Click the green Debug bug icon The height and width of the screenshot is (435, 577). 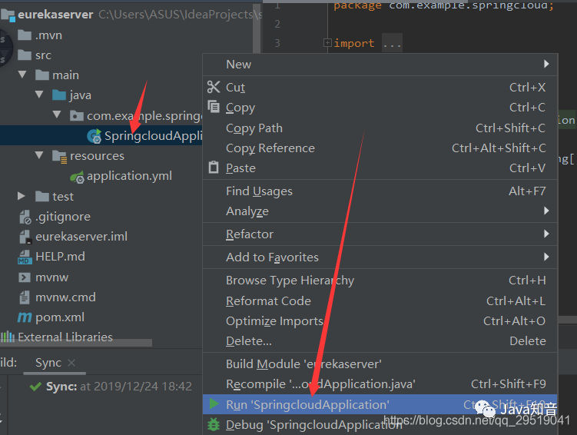(214, 424)
